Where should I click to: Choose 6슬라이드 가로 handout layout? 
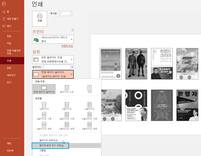tap(67, 116)
